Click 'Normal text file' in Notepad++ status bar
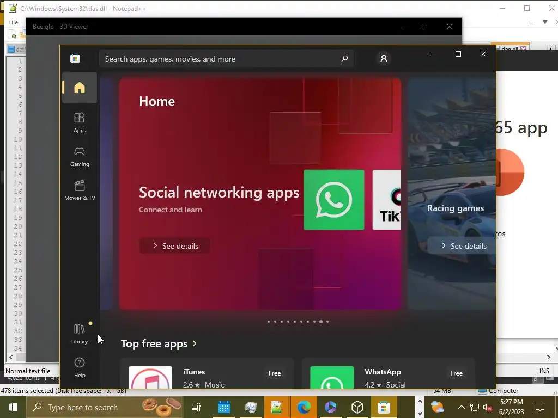 pos(28,371)
